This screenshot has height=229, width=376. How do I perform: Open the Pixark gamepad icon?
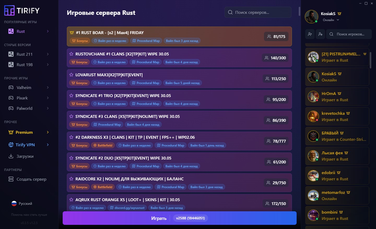11,98
